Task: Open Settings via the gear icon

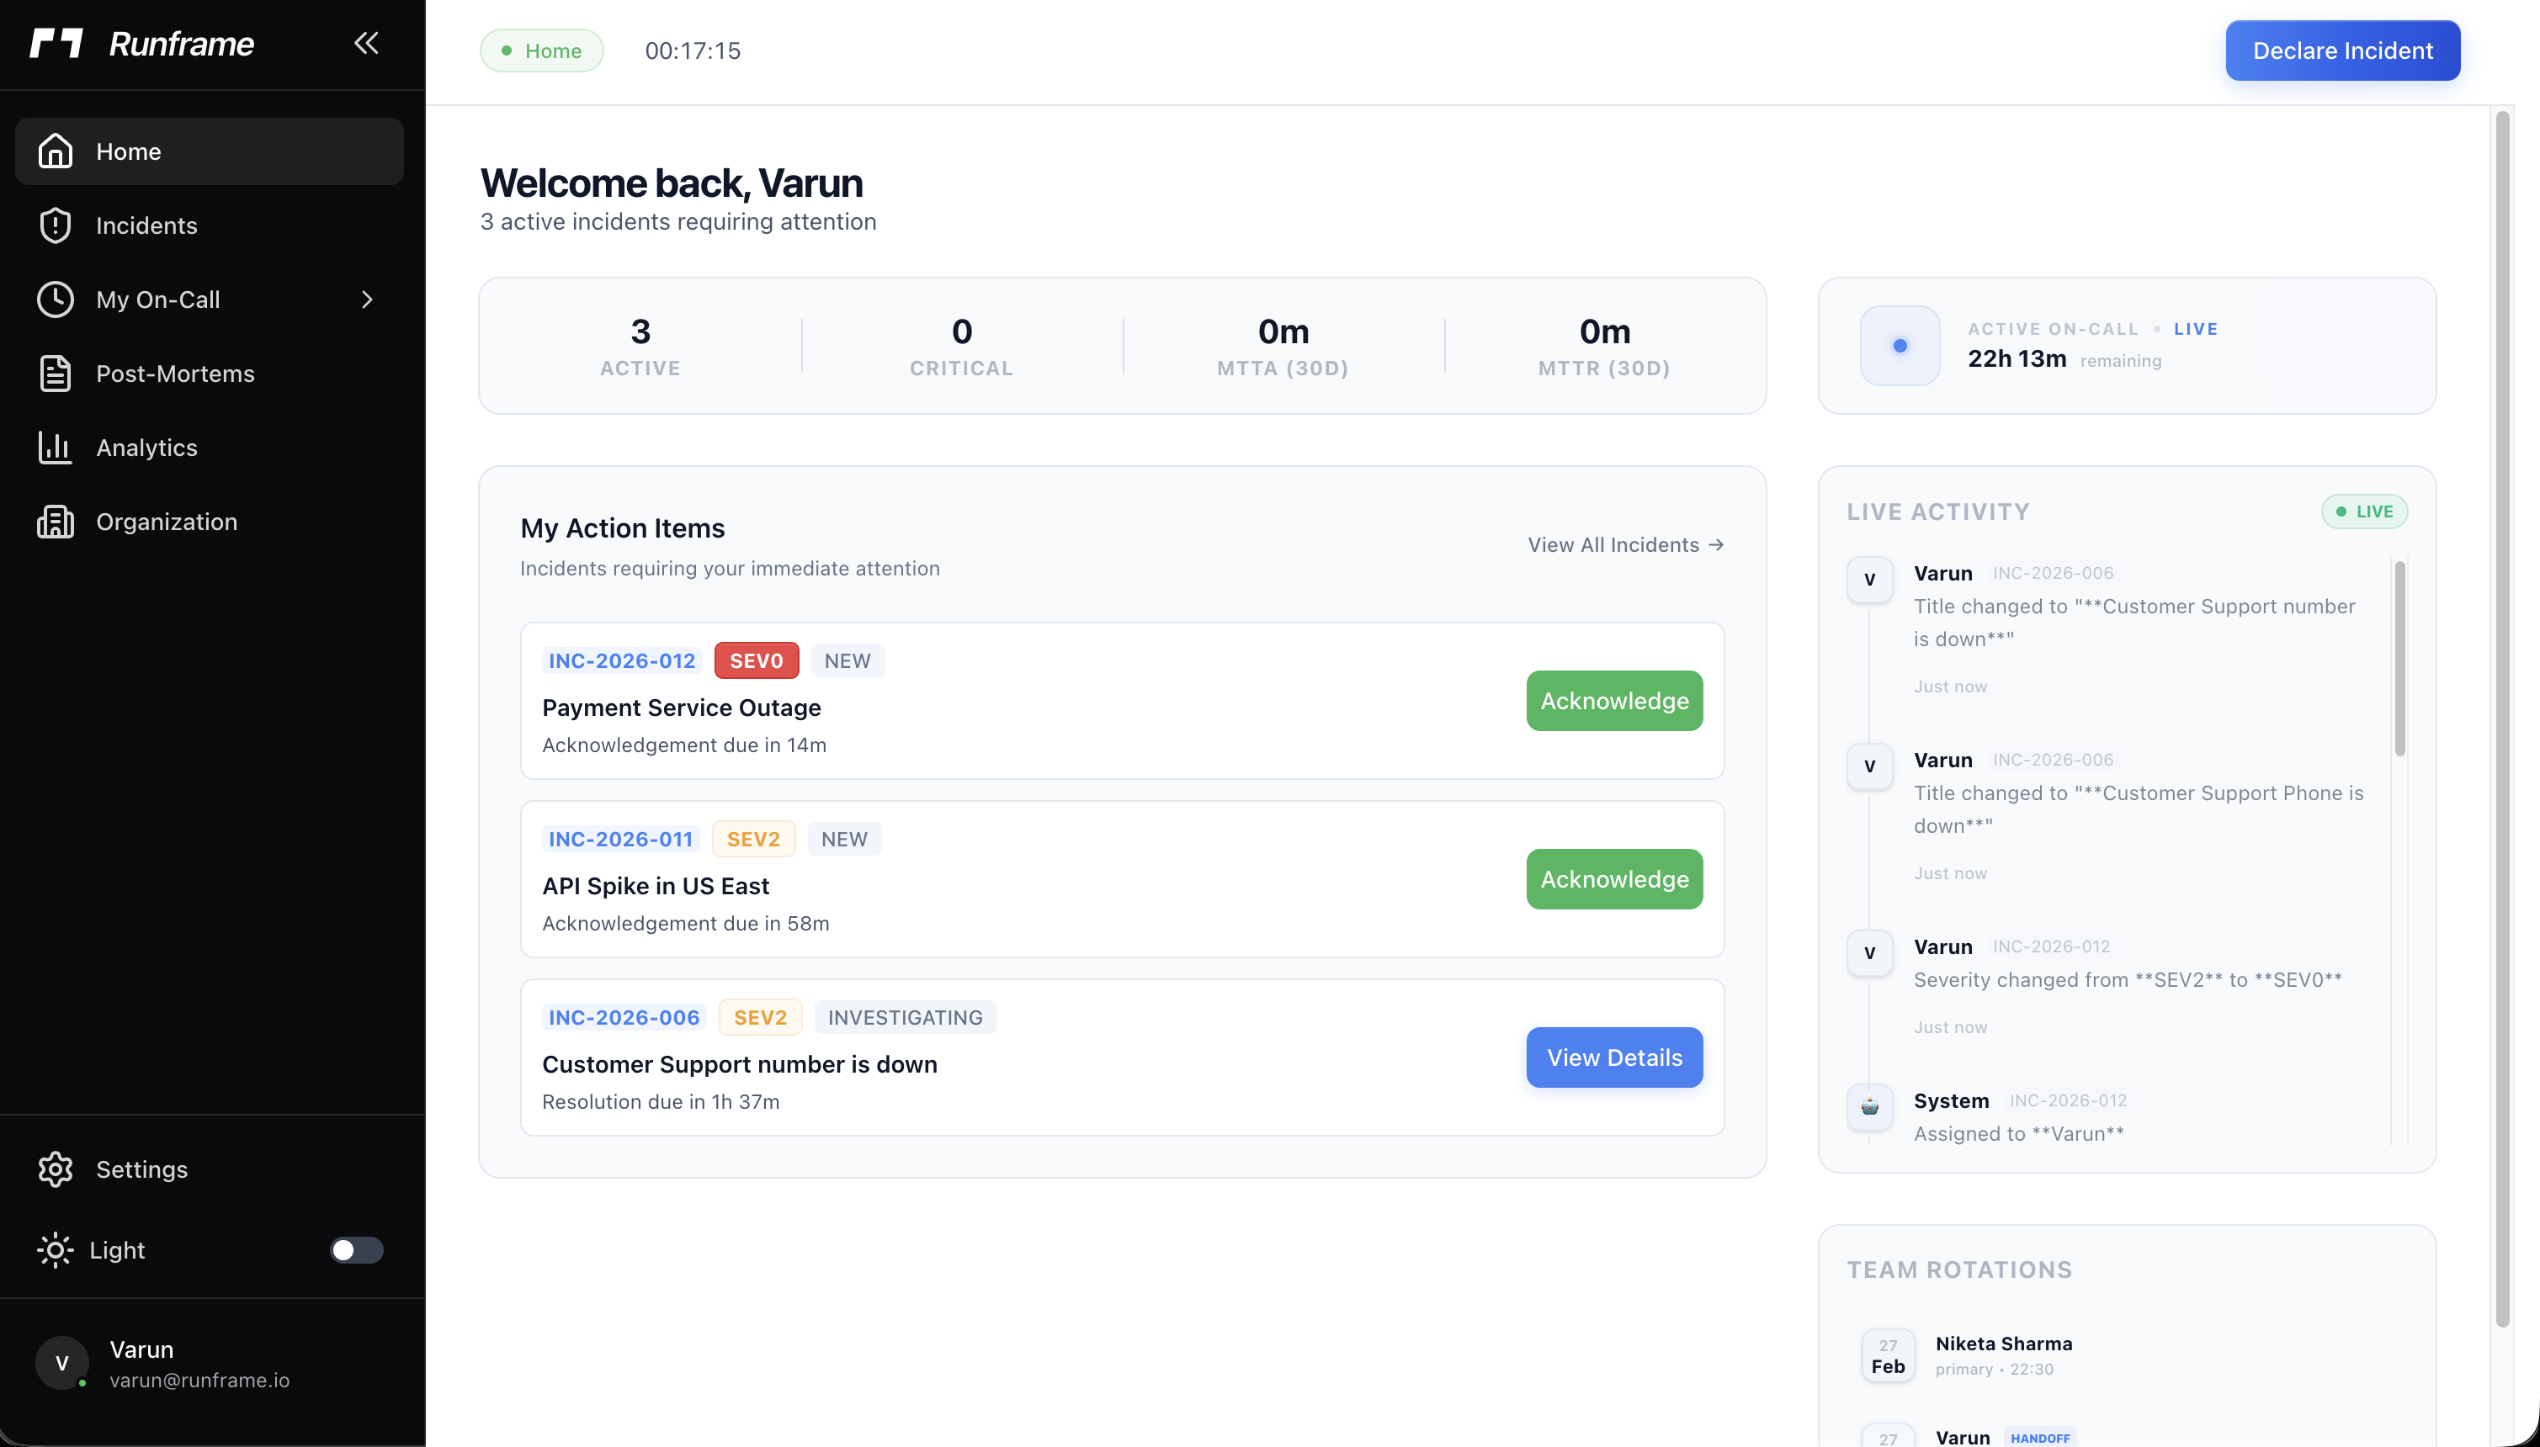Action: pyautogui.click(x=56, y=1169)
